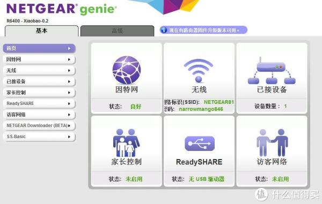This screenshot has width=322, height=204.
Task: Click the 访客网络 sidebar entry
Action: (39, 115)
